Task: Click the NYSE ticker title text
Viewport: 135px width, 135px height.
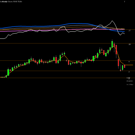Action: tap(11, 2)
